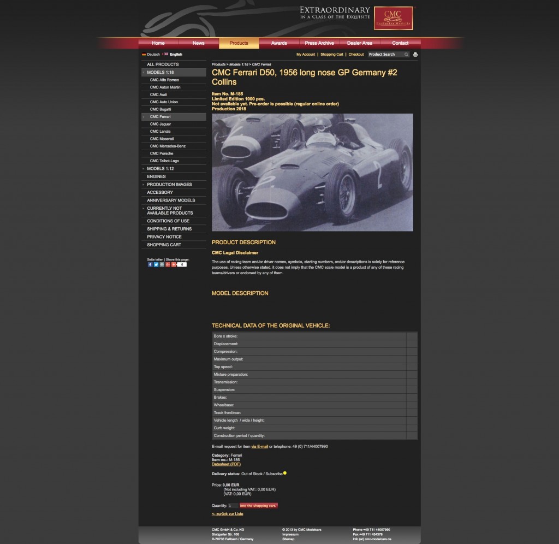559x544 pixels.
Task: Open My Account link
Action: tap(306, 55)
